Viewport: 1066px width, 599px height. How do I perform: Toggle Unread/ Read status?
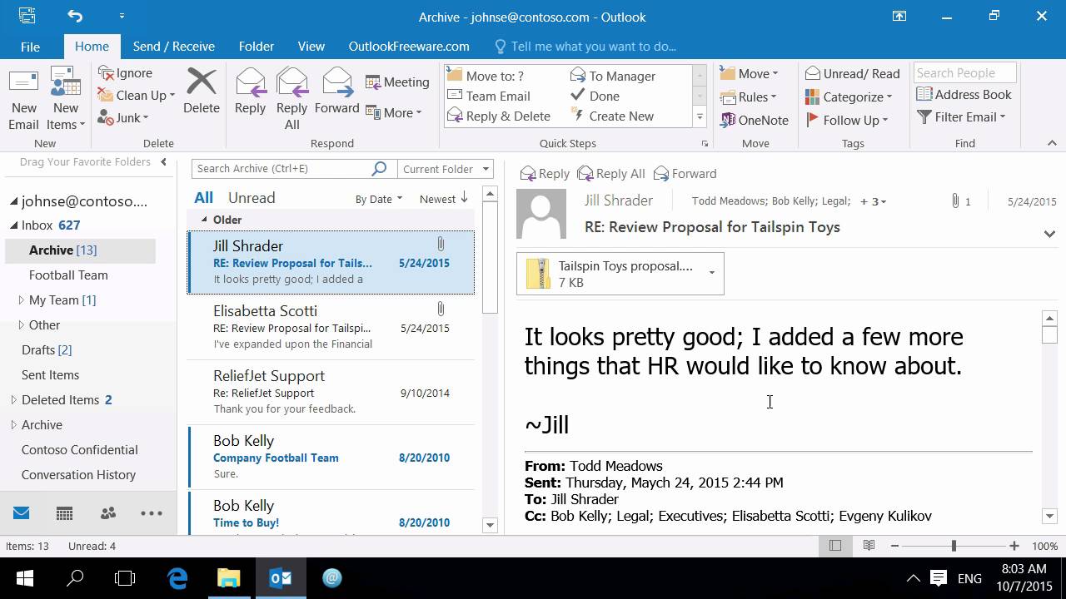tap(853, 73)
